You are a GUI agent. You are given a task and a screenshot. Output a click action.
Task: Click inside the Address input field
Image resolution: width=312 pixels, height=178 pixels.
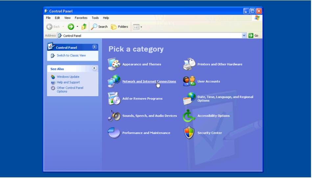[152, 36]
